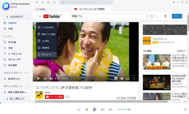Open 好きな曲 in the library
189x114 pixels.
coord(10,42)
